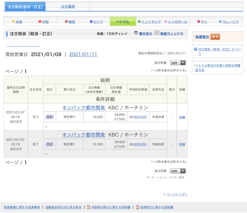
Task: Open the 買付余力 link
Action: pyautogui.click(x=146, y=34)
